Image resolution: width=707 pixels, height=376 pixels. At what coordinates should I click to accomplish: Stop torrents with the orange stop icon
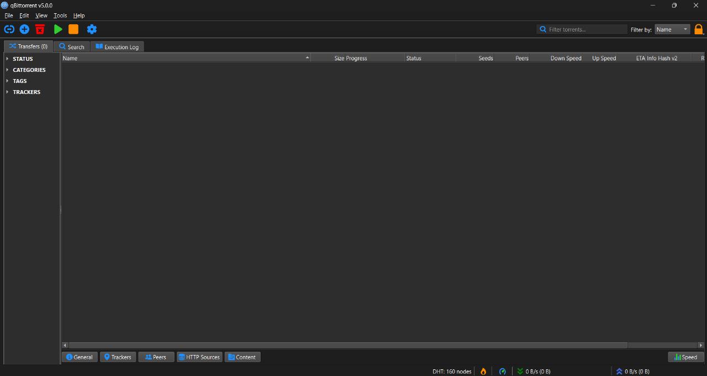tap(73, 29)
